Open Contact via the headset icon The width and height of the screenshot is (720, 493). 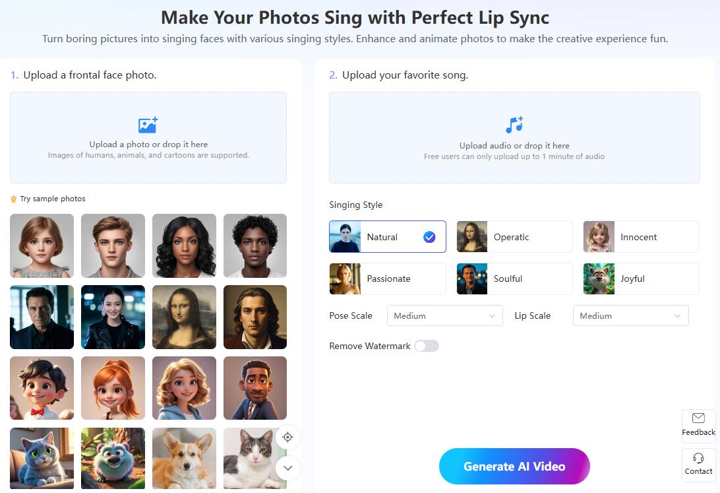click(698, 459)
